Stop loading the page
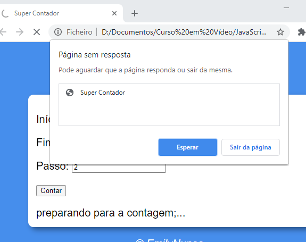The height and width of the screenshot is (242, 306). pos(37,32)
